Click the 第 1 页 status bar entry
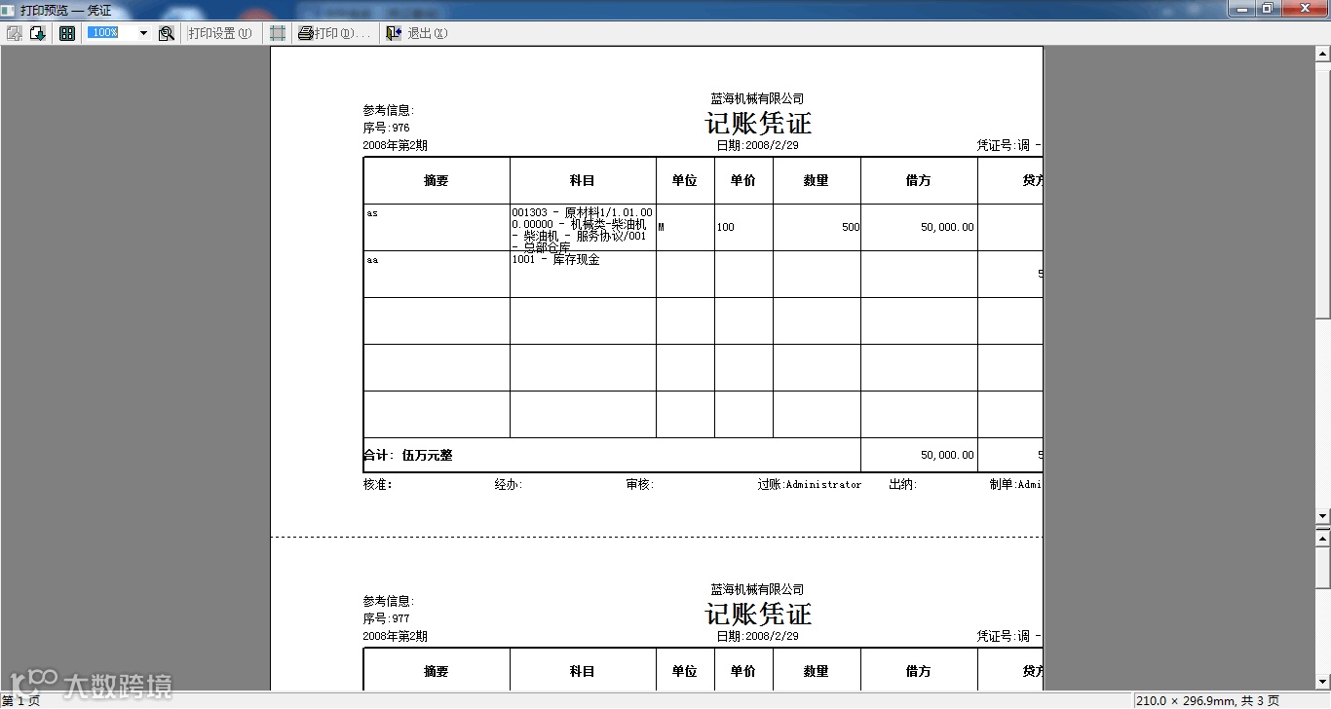The image size is (1331, 709). coord(21,701)
